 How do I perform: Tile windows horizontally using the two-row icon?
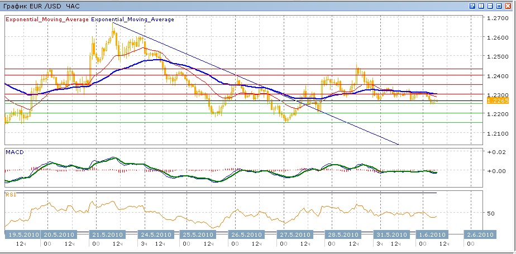tap(490, 6)
